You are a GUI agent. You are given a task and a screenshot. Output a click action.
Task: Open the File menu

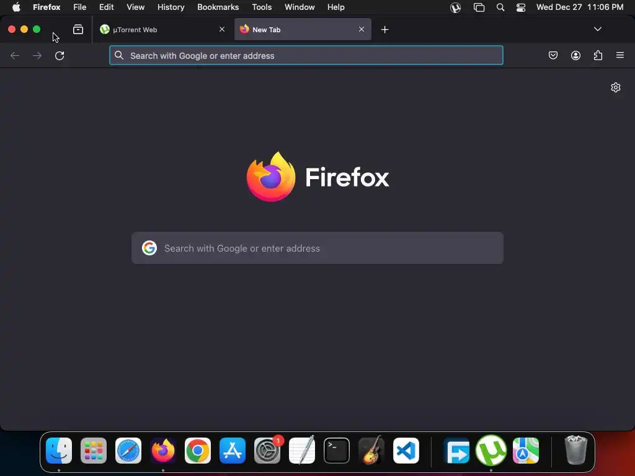tap(79, 7)
